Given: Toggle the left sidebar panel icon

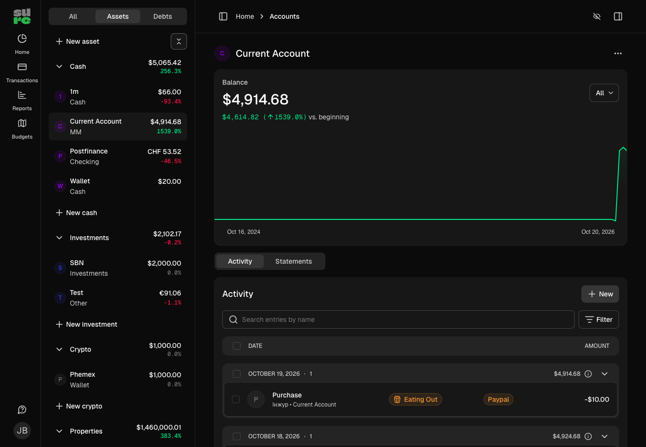Looking at the screenshot, I should tap(223, 16).
